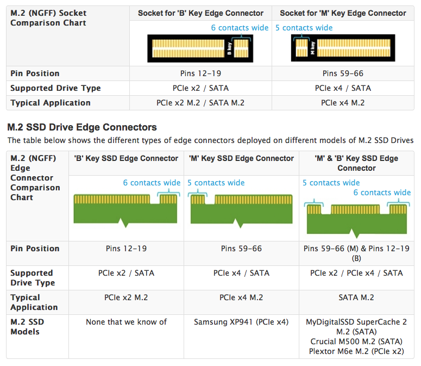Screen dimensions: 421x366
Task: Click 'Supported Drive Type' label in edge connector chart
Action: 33,278
